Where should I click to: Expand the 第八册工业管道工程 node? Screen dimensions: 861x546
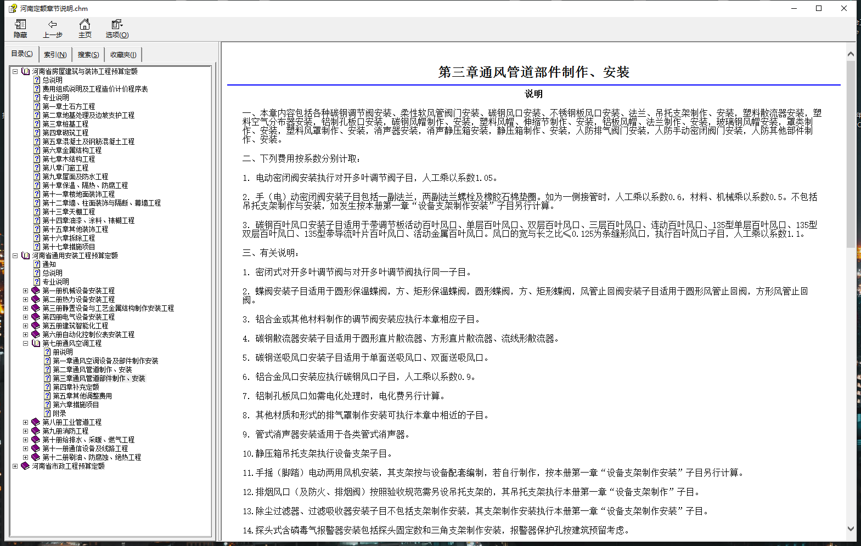(x=25, y=422)
